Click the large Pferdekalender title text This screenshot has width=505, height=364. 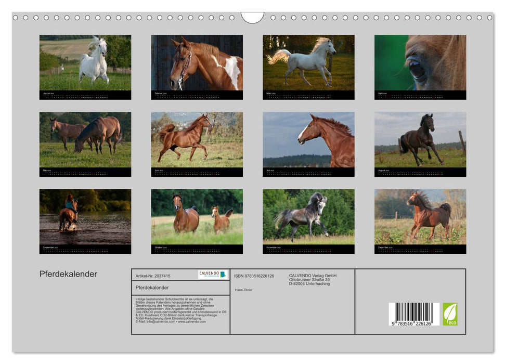68,274
